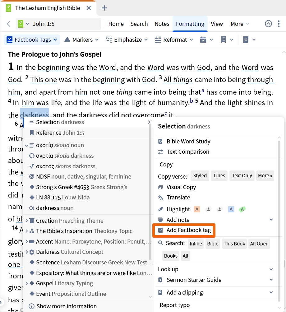The width and height of the screenshot is (286, 312).
Task: Click the Copy menu option
Action: tap(166, 165)
